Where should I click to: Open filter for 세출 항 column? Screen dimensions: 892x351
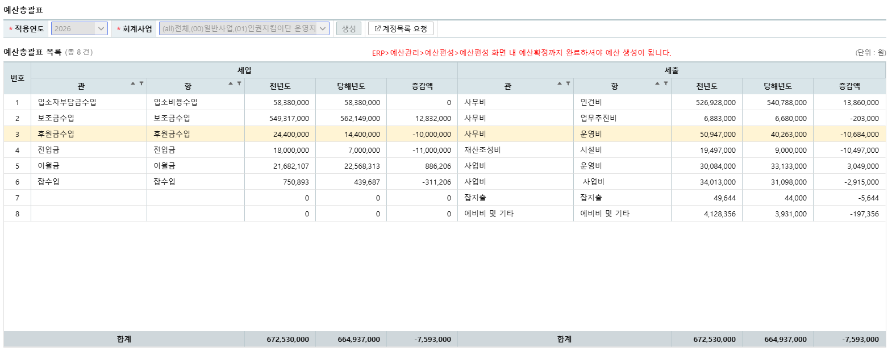tap(666, 83)
